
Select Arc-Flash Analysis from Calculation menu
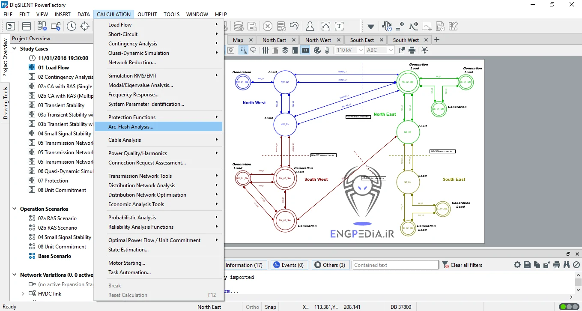pos(159,127)
